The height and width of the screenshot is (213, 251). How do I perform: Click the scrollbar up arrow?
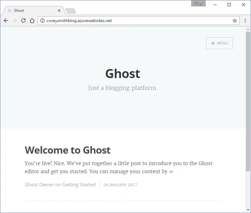[x=248, y=29]
